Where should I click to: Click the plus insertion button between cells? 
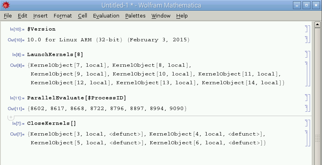[x=11, y=117]
